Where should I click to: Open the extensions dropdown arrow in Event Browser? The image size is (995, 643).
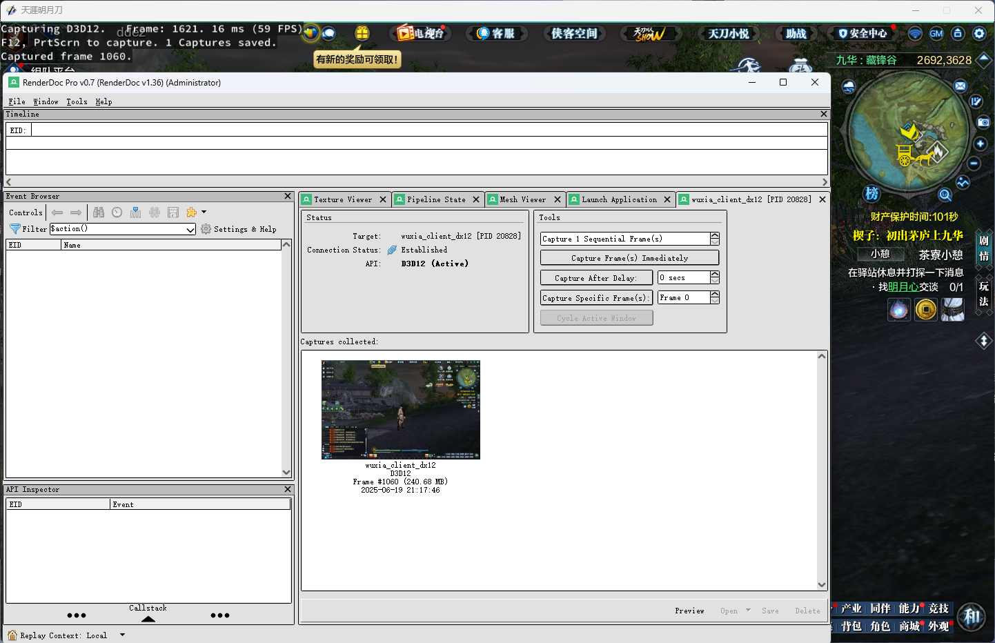tap(204, 212)
